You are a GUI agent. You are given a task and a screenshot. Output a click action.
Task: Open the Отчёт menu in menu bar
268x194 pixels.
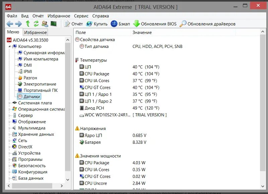(38, 16)
